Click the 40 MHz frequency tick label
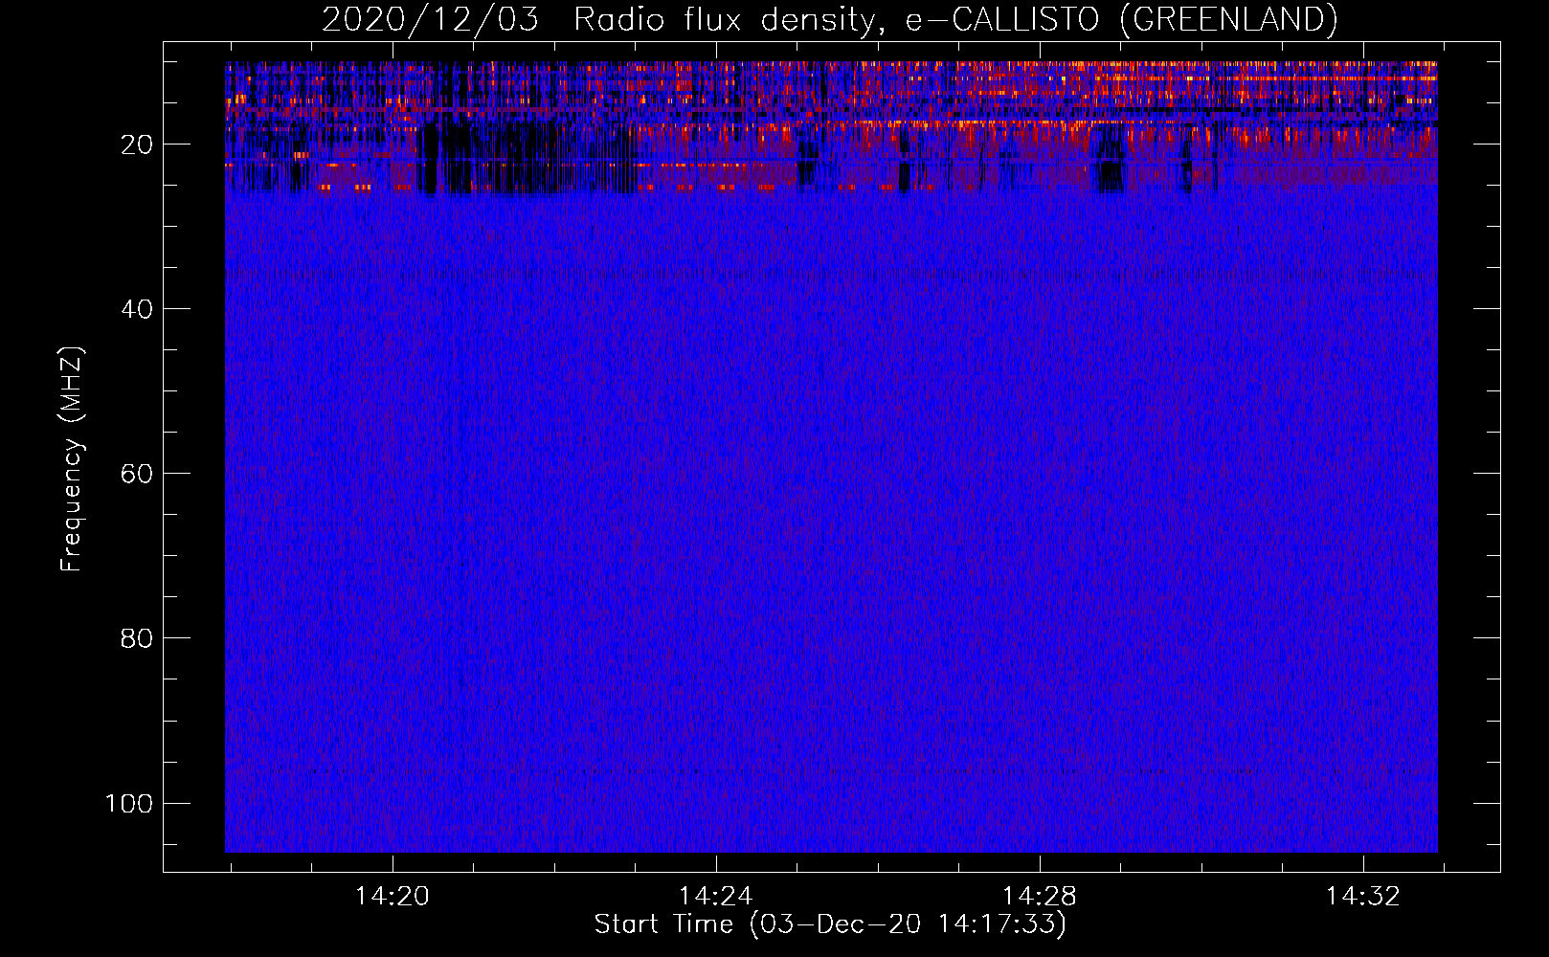Viewport: 1549px width, 957px height. tap(137, 309)
